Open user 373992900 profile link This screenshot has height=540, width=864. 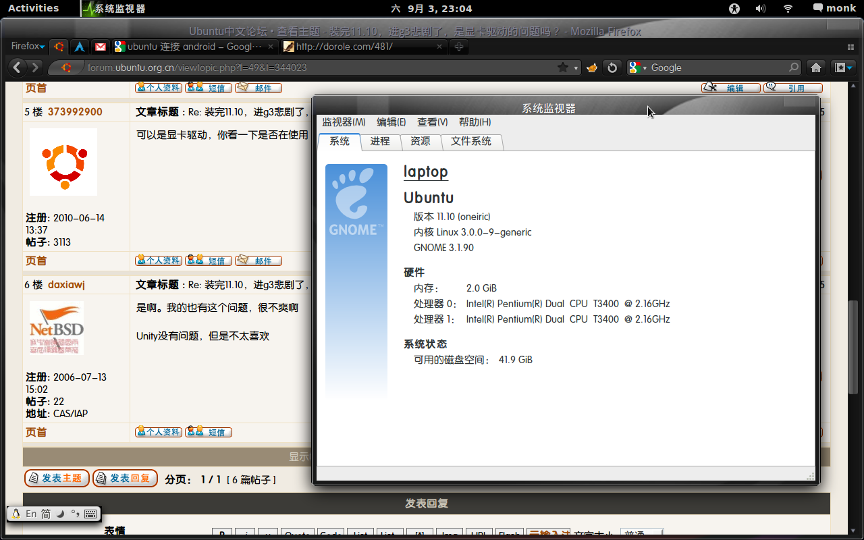pyautogui.click(x=75, y=112)
